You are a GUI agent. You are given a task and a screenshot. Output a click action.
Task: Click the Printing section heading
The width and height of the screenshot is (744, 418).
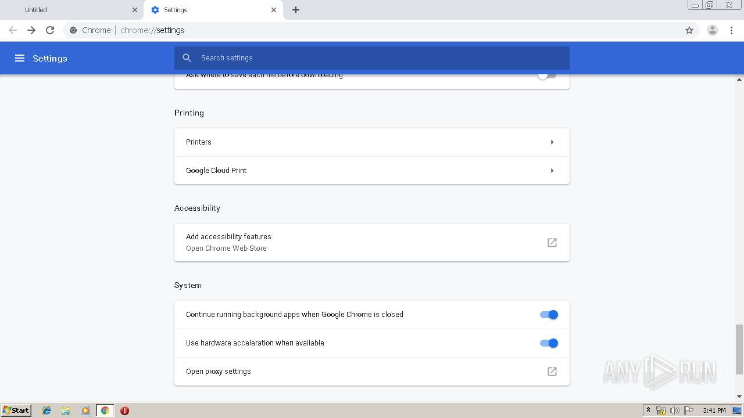click(189, 113)
